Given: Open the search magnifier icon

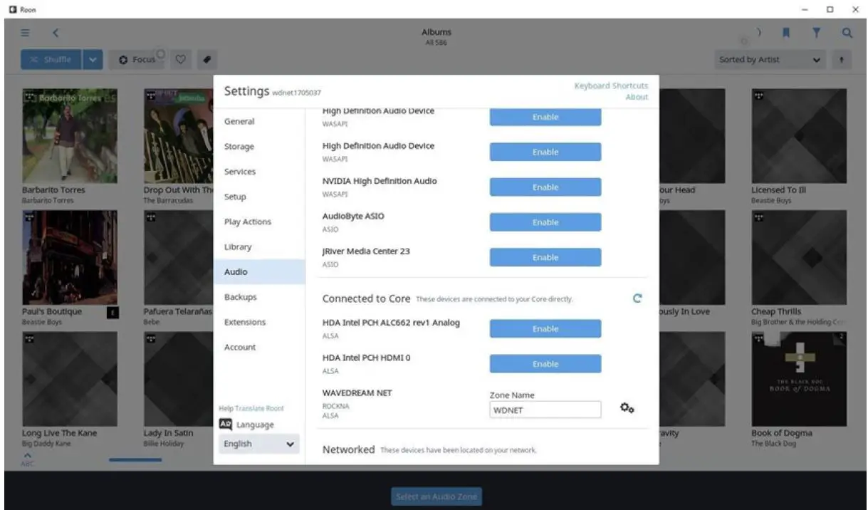Looking at the screenshot, I should (x=847, y=33).
